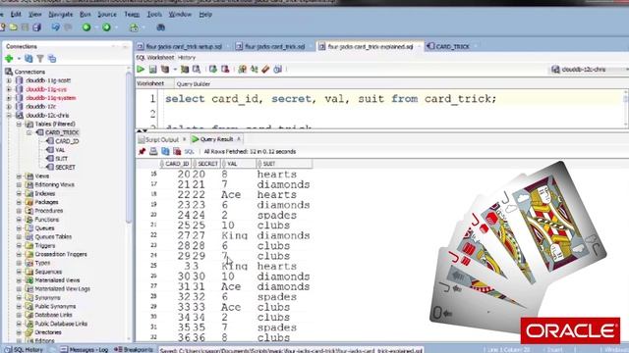The image size is (629, 353).
Task: Click the Print icon in Query Result toolbar
Action: 153,151
